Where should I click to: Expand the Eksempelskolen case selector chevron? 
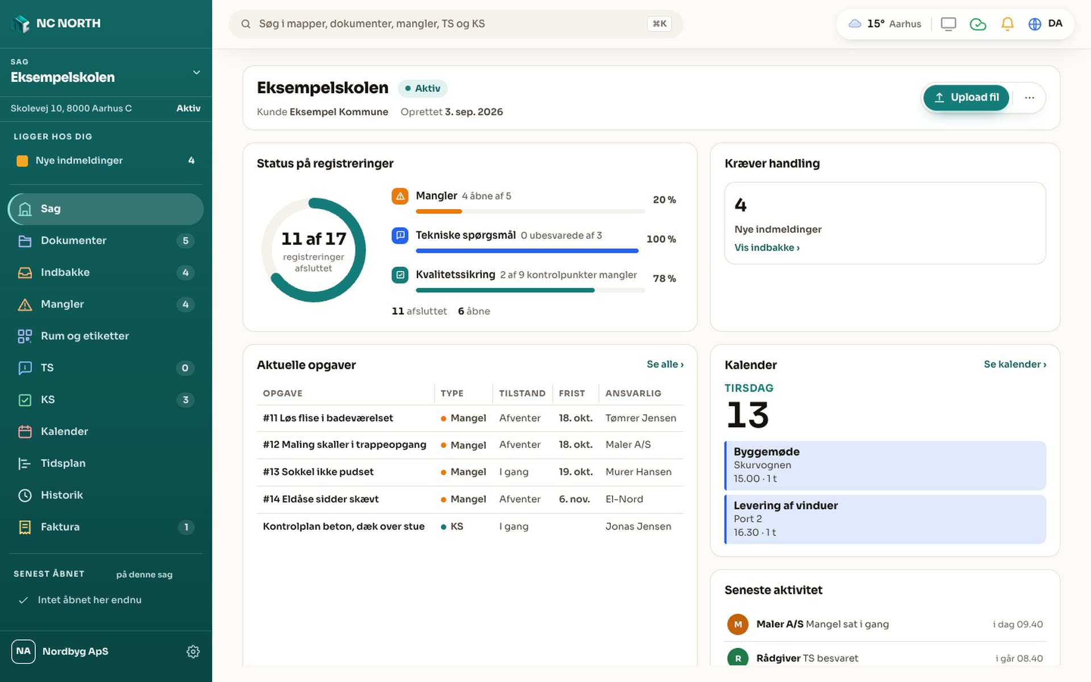coord(197,73)
